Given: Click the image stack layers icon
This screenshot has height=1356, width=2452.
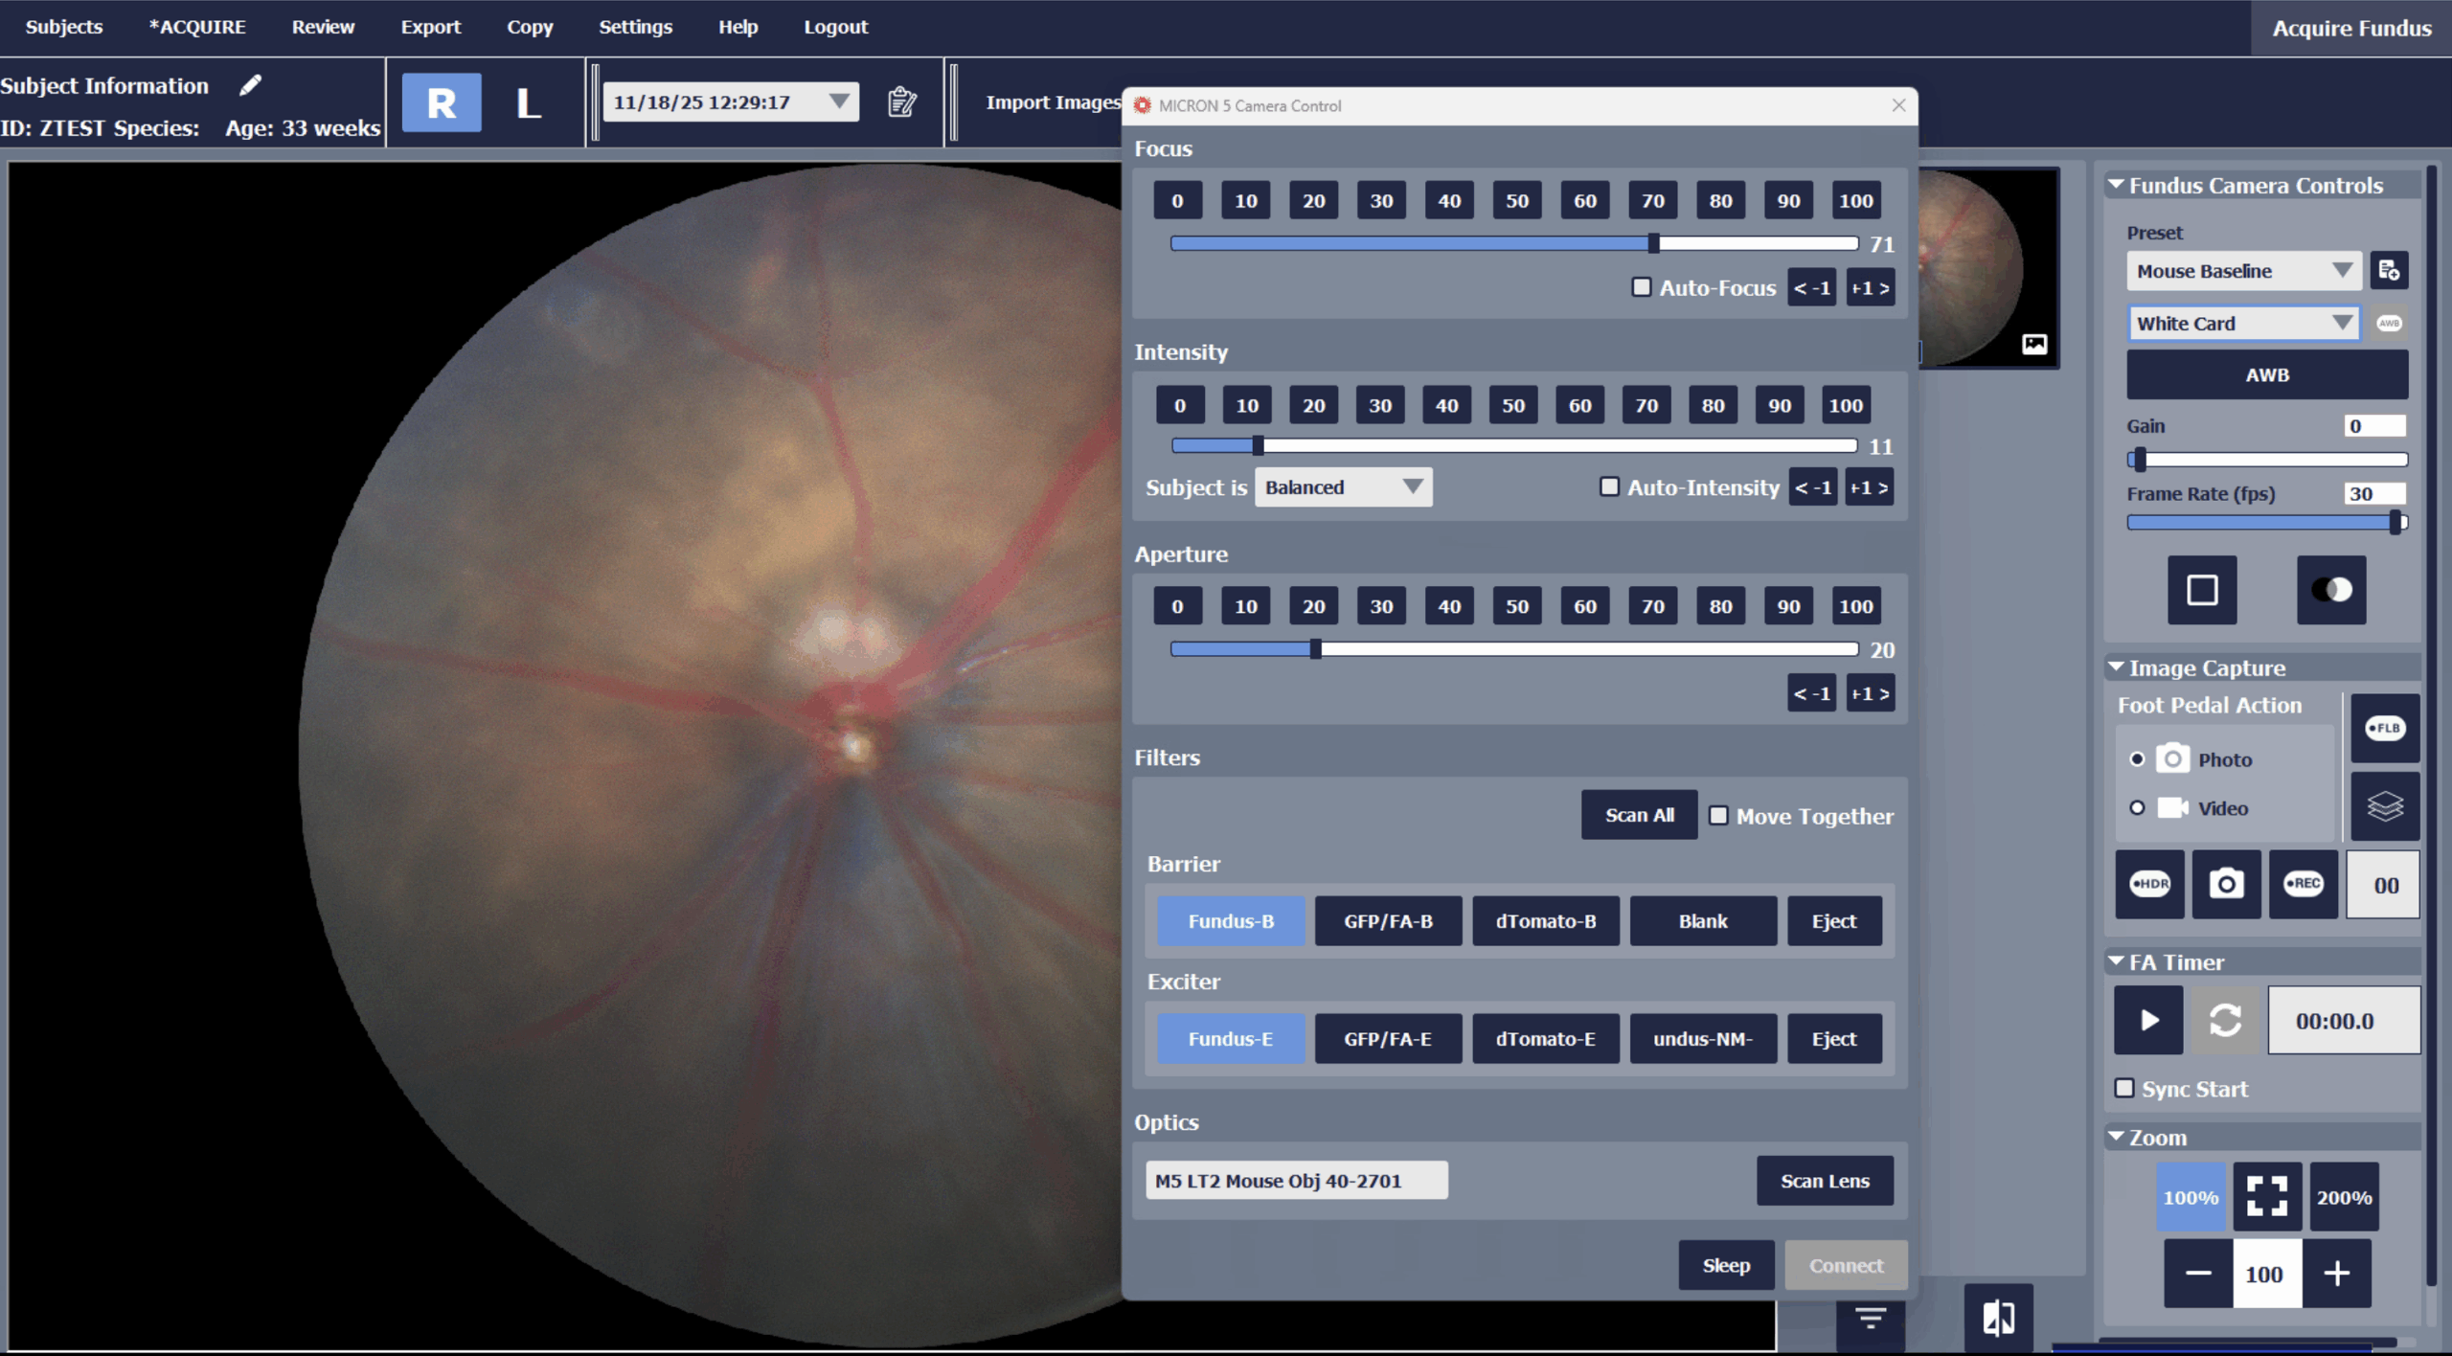Looking at the screenshot, I should pos(2386,805).
